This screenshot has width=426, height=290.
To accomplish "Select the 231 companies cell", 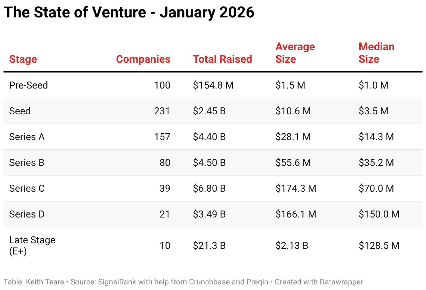I will [162, 111].
